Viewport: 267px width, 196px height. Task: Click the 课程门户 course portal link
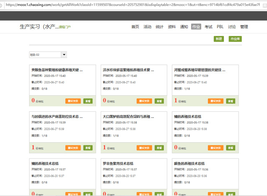click(64, 27)
